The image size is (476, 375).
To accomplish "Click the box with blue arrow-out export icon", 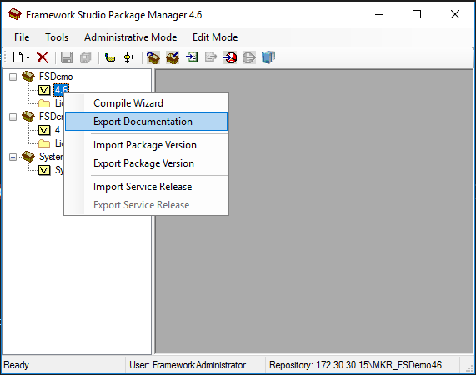I will tap(173, 57).
